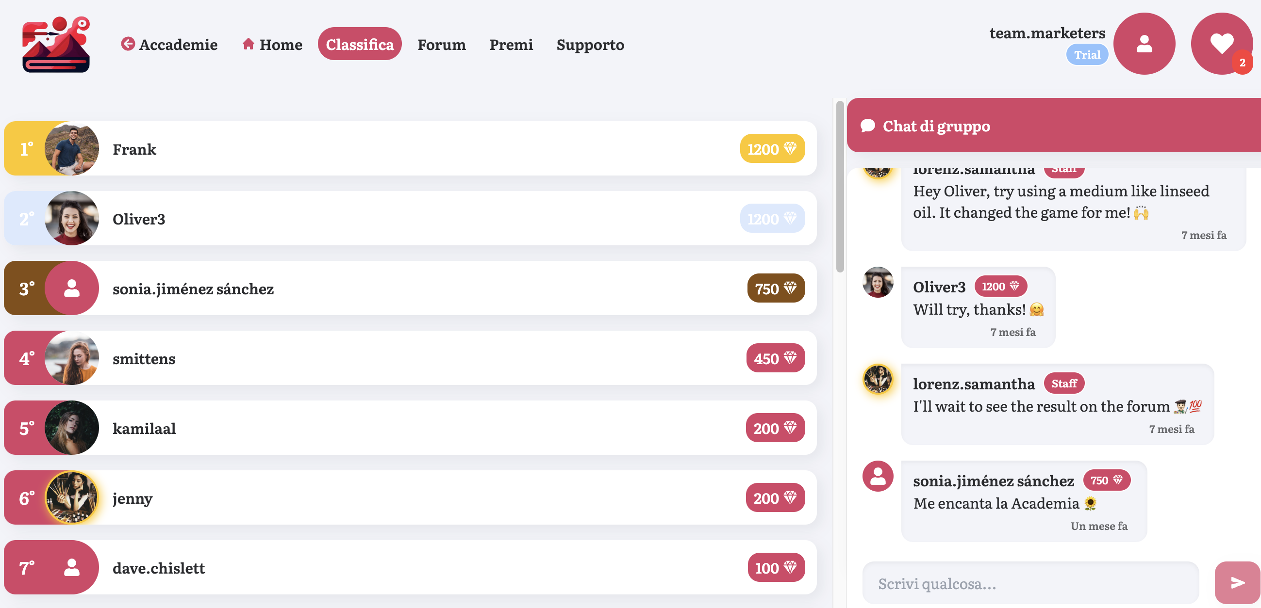Click sonia.jiménez sánchez placeholder avatar in leaderboard

tap(72, 288)
